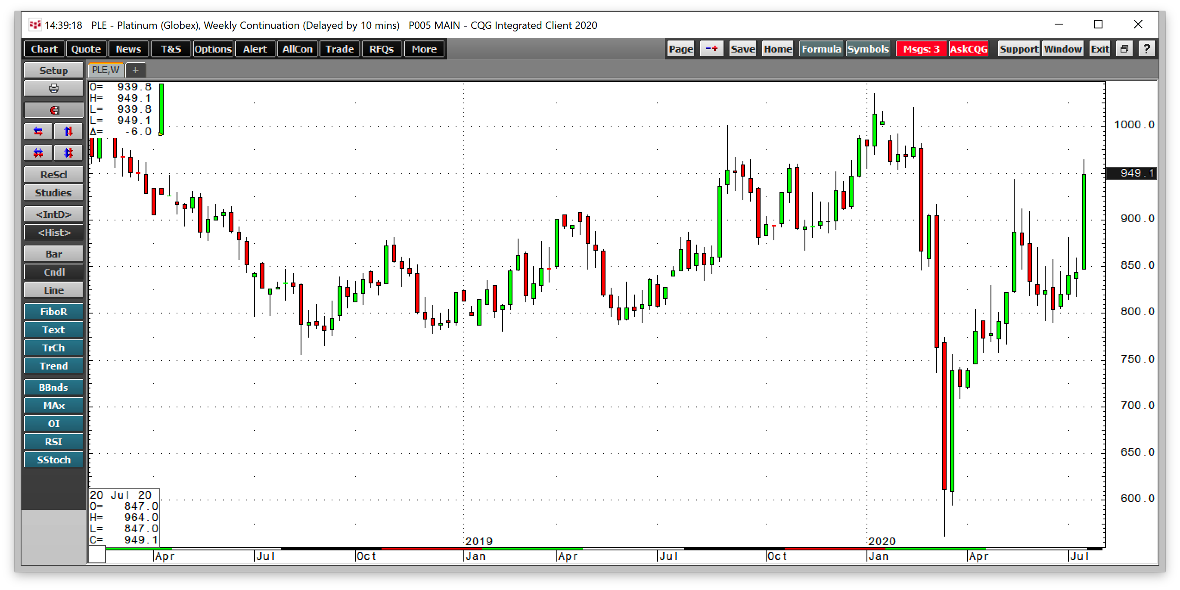The height and width of the screenshot is (590, 1180).
Task: Add BBnds Bollinger Bands study
Action: 53,388
